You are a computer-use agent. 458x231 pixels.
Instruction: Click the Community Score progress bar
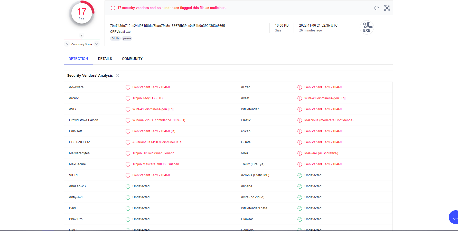[82, 39]
